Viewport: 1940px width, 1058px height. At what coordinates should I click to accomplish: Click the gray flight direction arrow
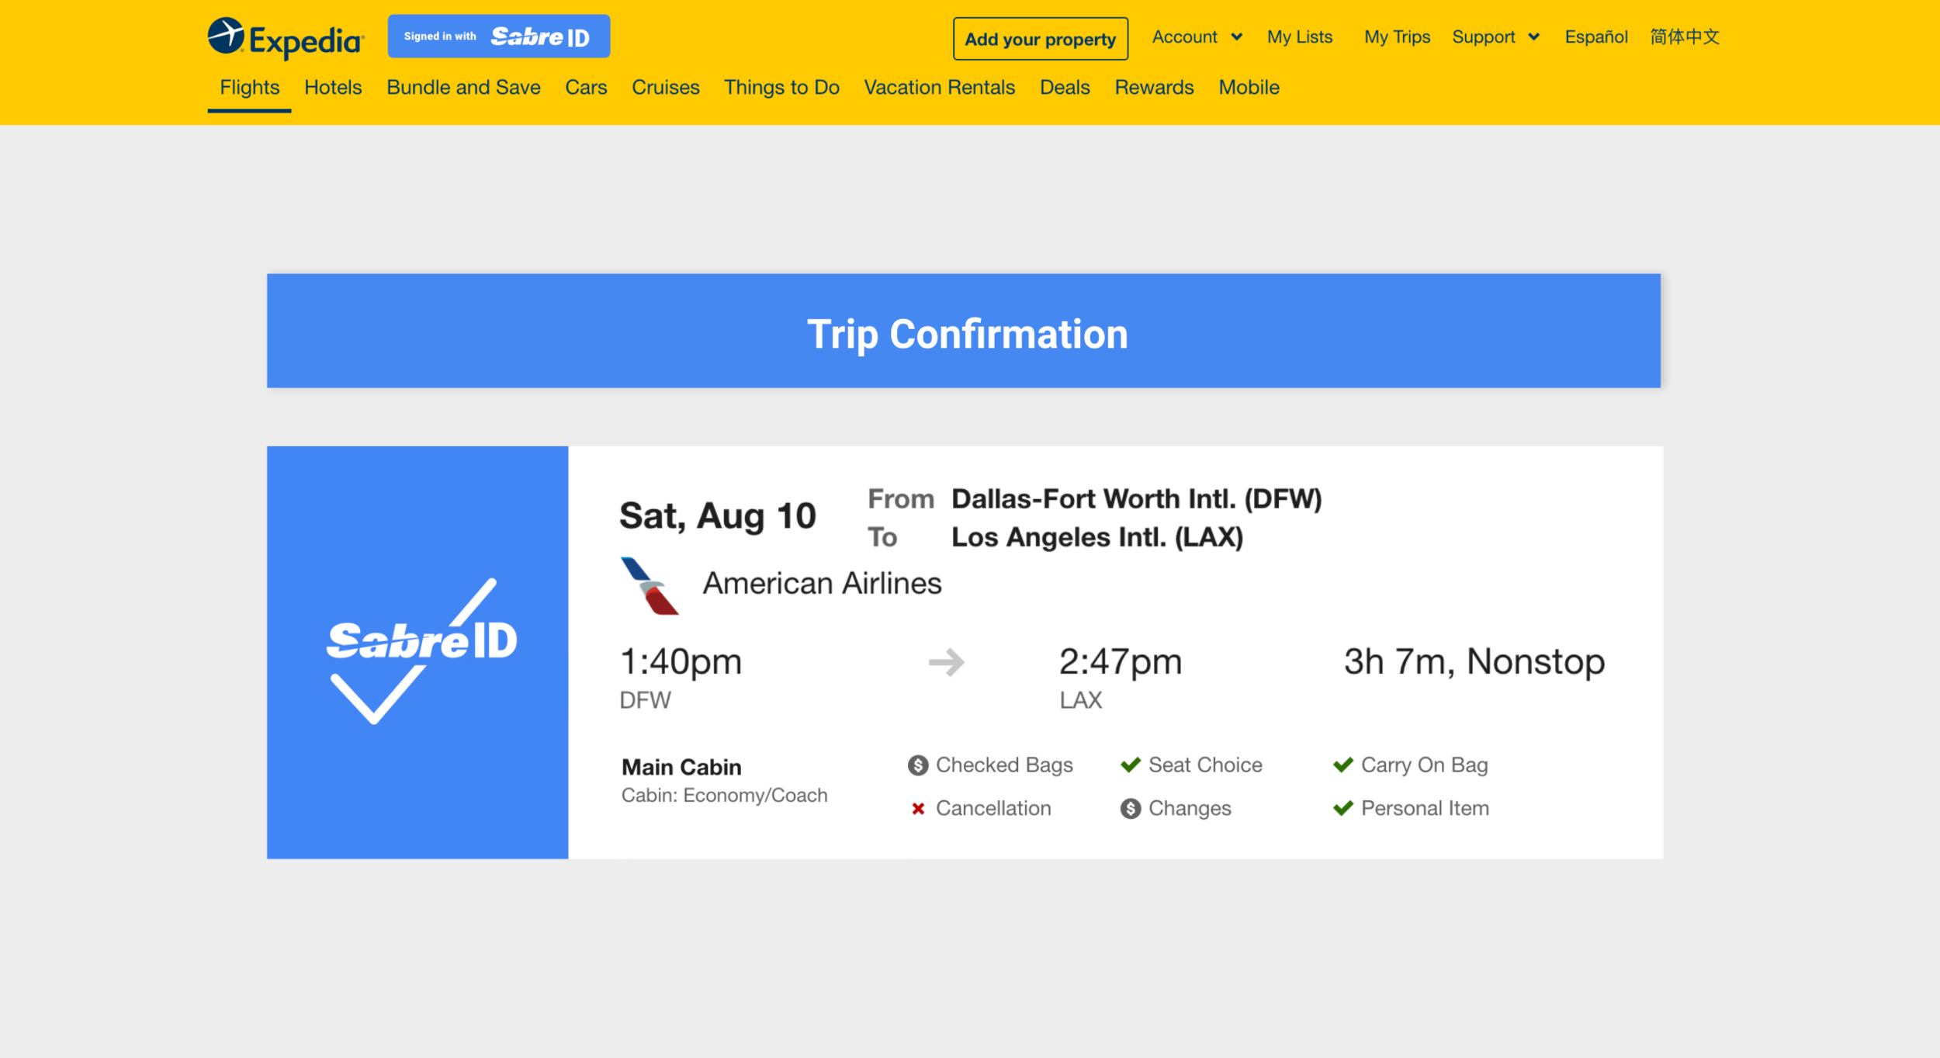point(946,662)
